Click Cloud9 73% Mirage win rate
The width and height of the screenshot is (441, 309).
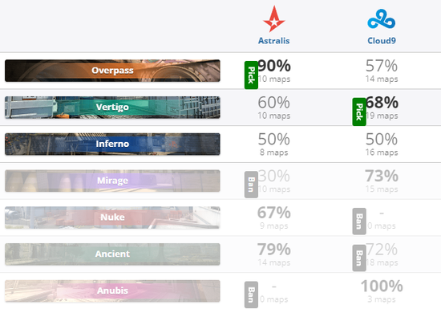pos(382,176)
